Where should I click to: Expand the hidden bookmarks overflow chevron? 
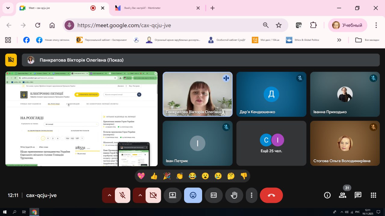(339, 40)
